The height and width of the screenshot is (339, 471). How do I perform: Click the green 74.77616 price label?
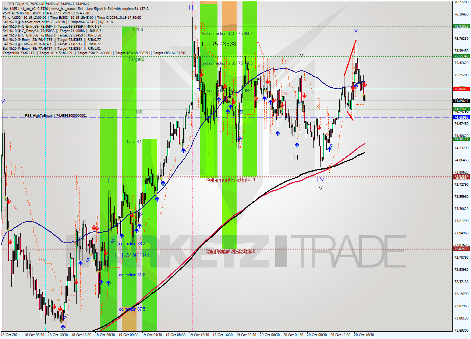click(461, 109)
